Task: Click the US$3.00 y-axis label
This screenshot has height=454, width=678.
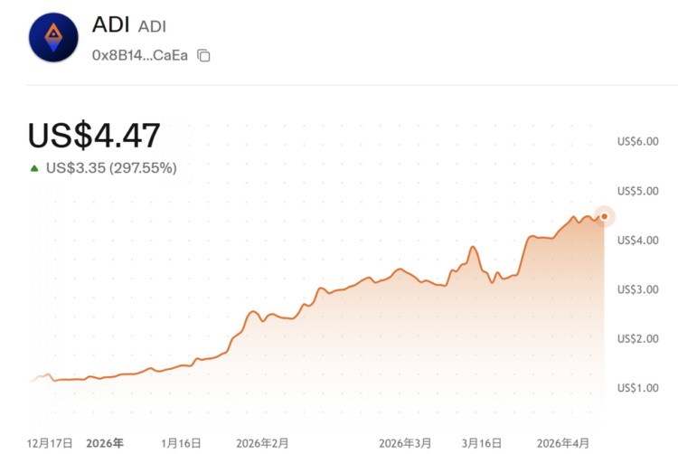Action: point(637,289)
